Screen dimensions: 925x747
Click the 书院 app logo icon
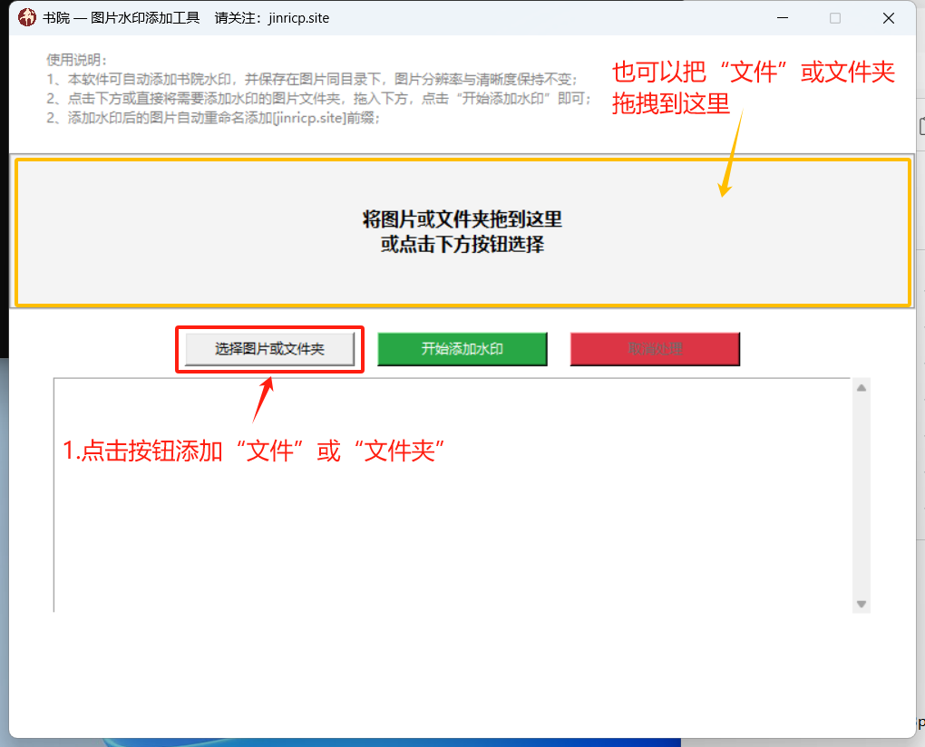[x=25, y=17]
